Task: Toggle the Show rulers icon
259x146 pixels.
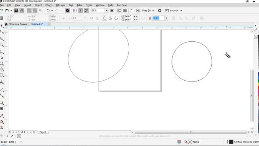Action: [119, 11]
